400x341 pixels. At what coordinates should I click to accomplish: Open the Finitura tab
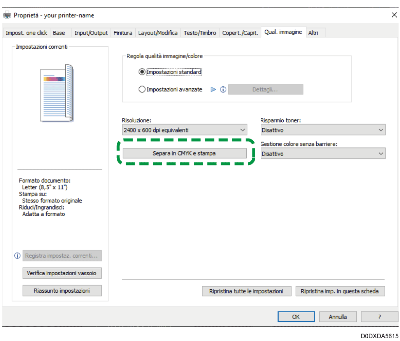click(x=123, y=33)
